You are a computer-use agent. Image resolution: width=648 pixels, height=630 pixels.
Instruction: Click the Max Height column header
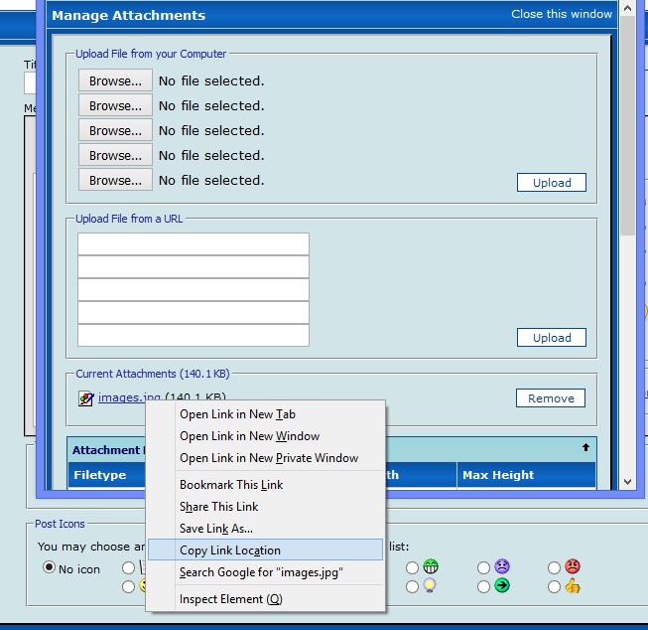click(x=498, y=475)
